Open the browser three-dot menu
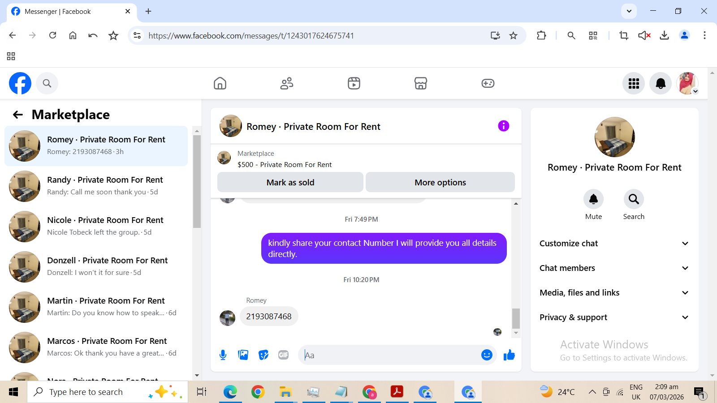 coord(704,35)
